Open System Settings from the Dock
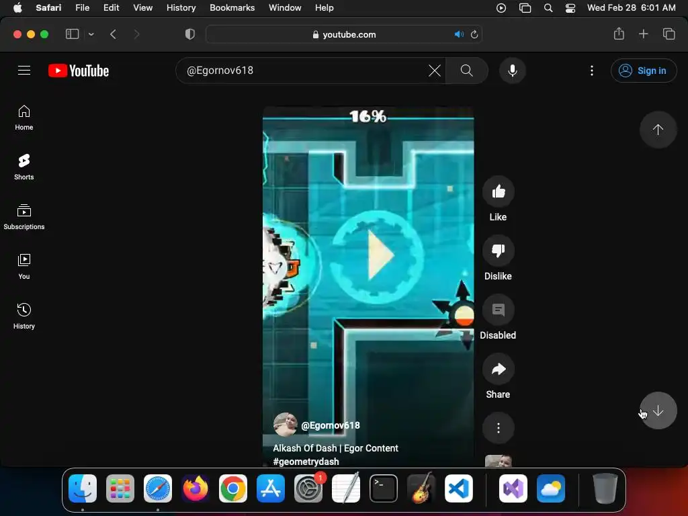The width and height of the screenshot is (688, 516). click(308, 488)
